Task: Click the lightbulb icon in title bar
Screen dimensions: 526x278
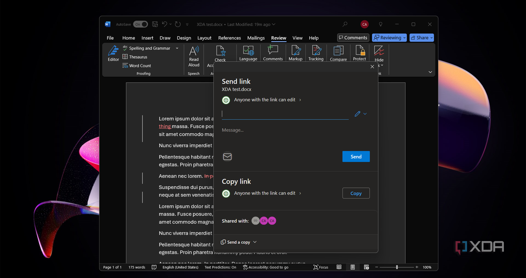Action: pos(381,24)
